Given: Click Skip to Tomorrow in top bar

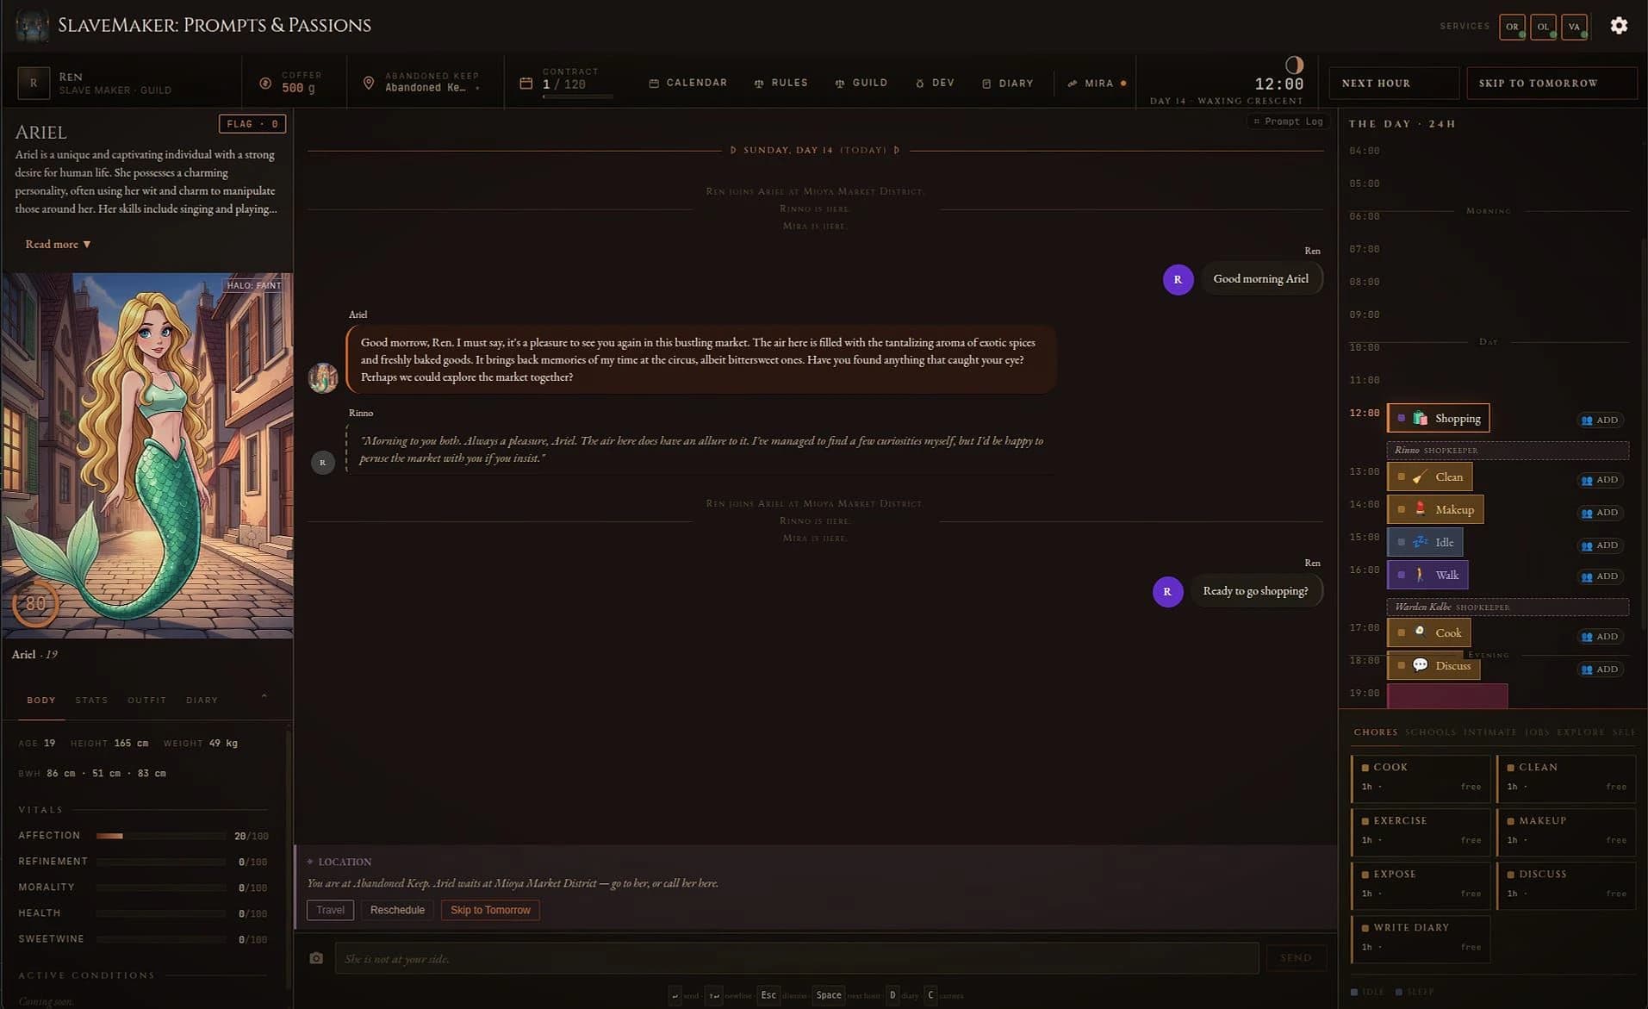Looking at the screenshot, I should (1552, 84).
